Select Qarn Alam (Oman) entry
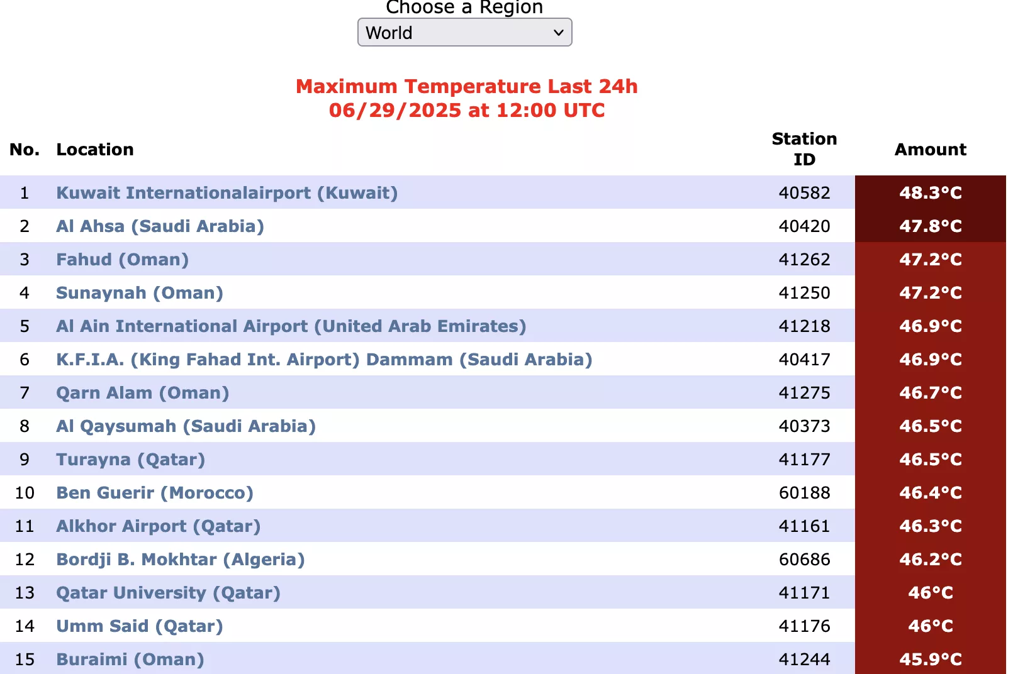The image size is (1013, 674). [143, 392]
